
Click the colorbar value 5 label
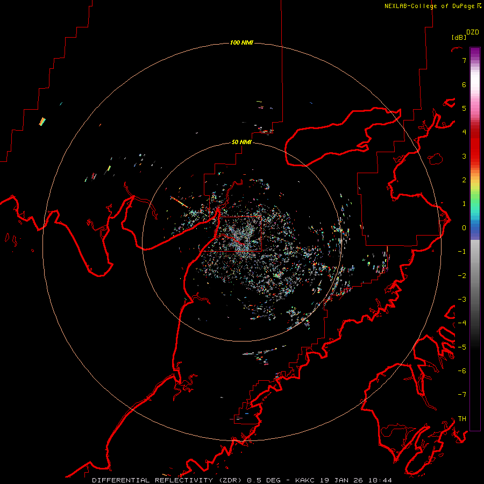464,108
